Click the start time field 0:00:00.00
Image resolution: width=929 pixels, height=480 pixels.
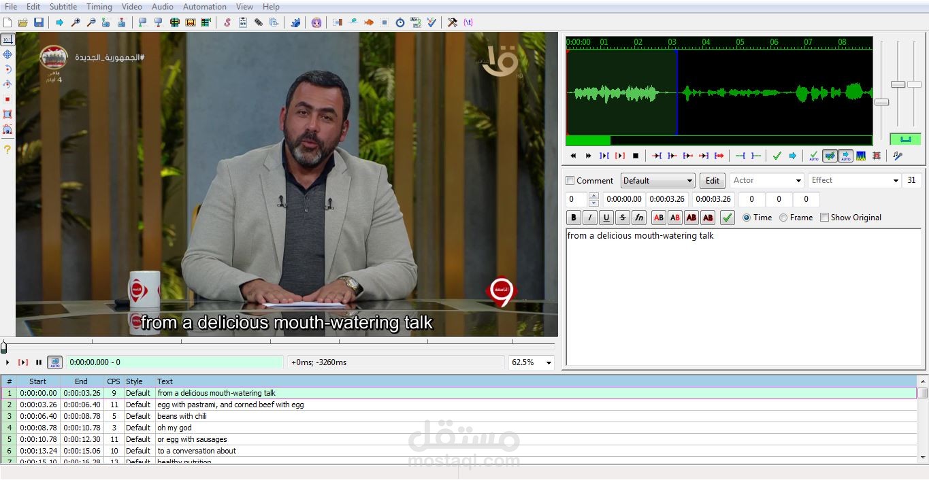click(624, 199)
